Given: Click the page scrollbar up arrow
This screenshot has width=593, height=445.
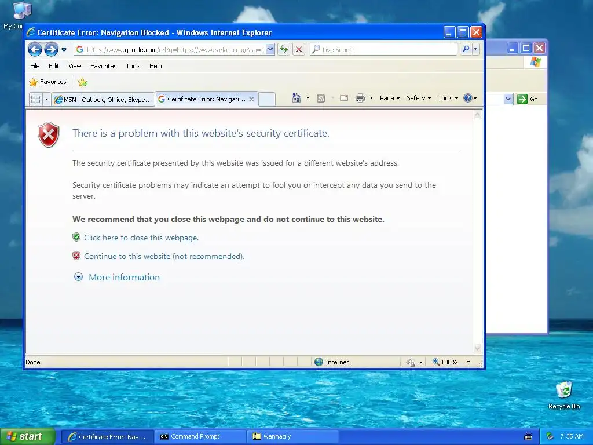Looking at the screenshot, I should [x=477, y=114].
